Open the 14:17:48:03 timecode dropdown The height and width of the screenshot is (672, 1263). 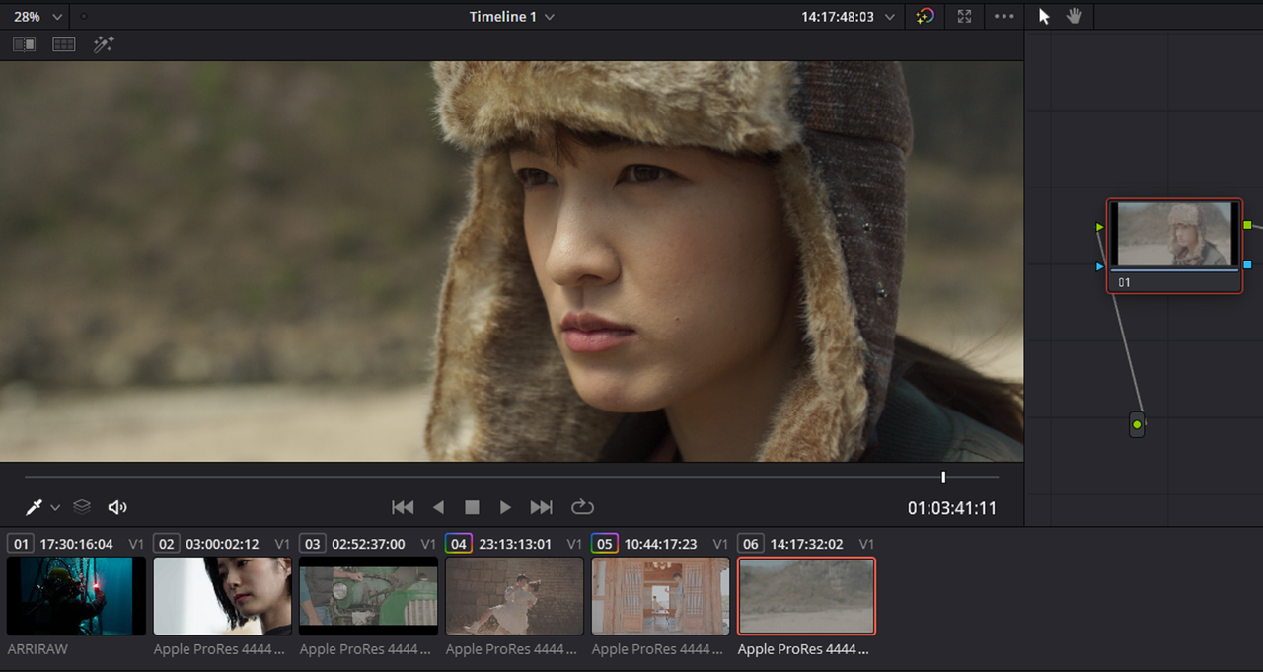point(848,17)
